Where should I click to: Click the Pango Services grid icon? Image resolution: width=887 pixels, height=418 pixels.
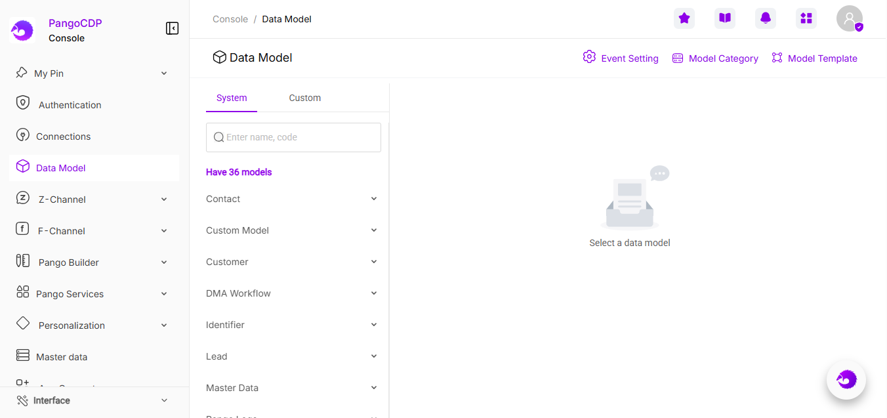pyautogui.click(x=23, y=293)
